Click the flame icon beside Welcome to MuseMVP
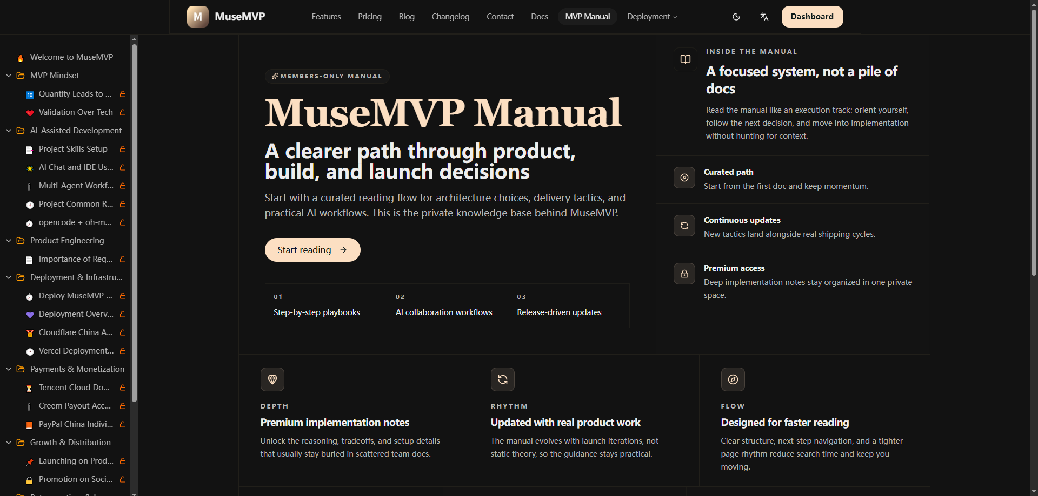 point(21,57)
